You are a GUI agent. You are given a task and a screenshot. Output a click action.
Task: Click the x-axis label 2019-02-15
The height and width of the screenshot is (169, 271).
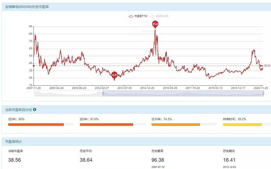(215, 88)
